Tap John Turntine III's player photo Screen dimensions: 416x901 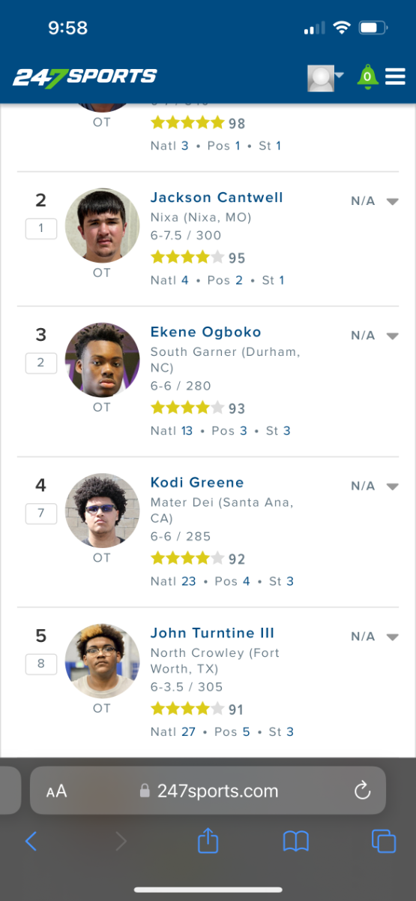[x=102, y=661]
